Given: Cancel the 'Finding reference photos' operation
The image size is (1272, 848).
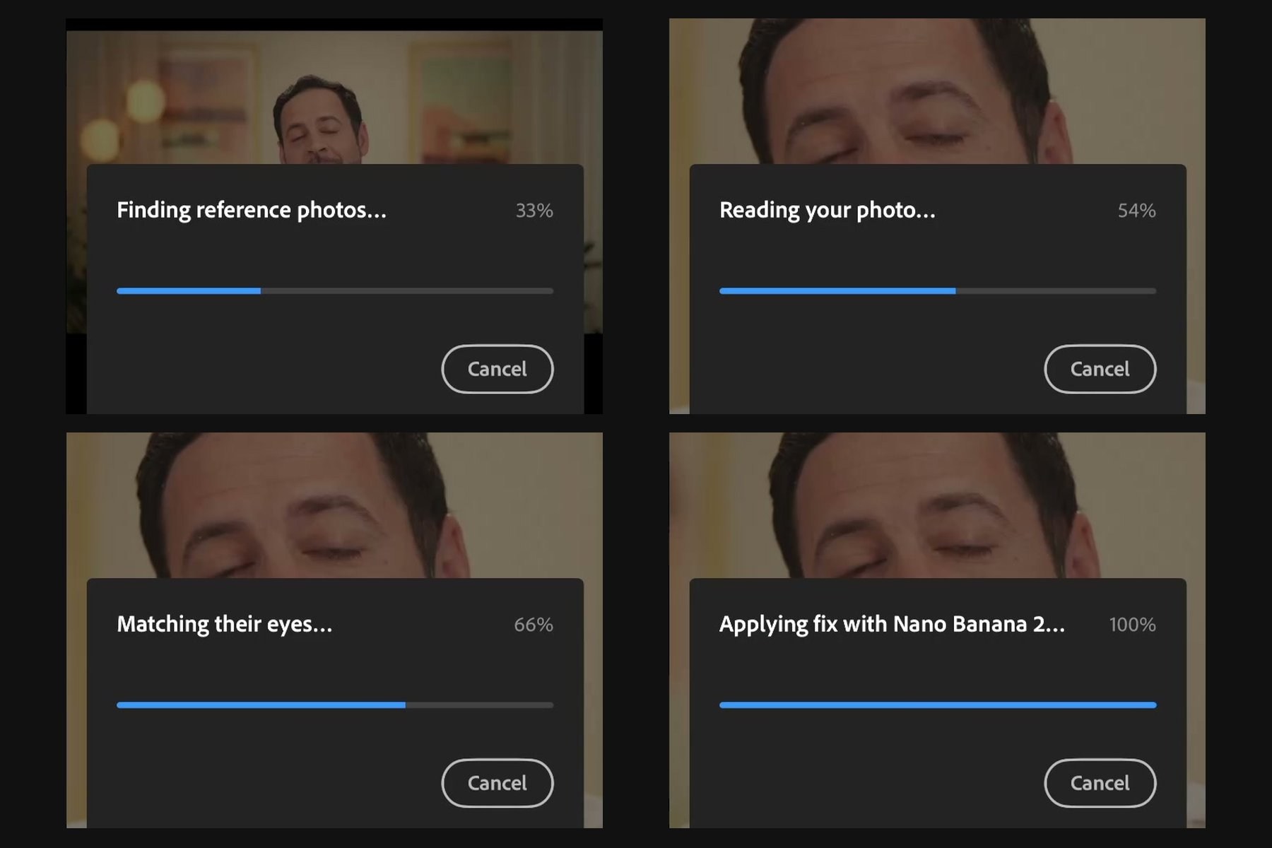Looking at the screenshot, I should [x=497, y=369].
